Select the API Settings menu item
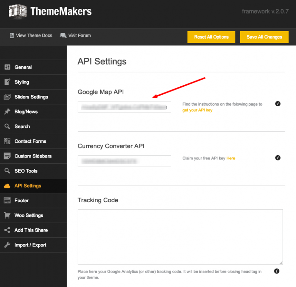The image size is (296, 287). 33,186
